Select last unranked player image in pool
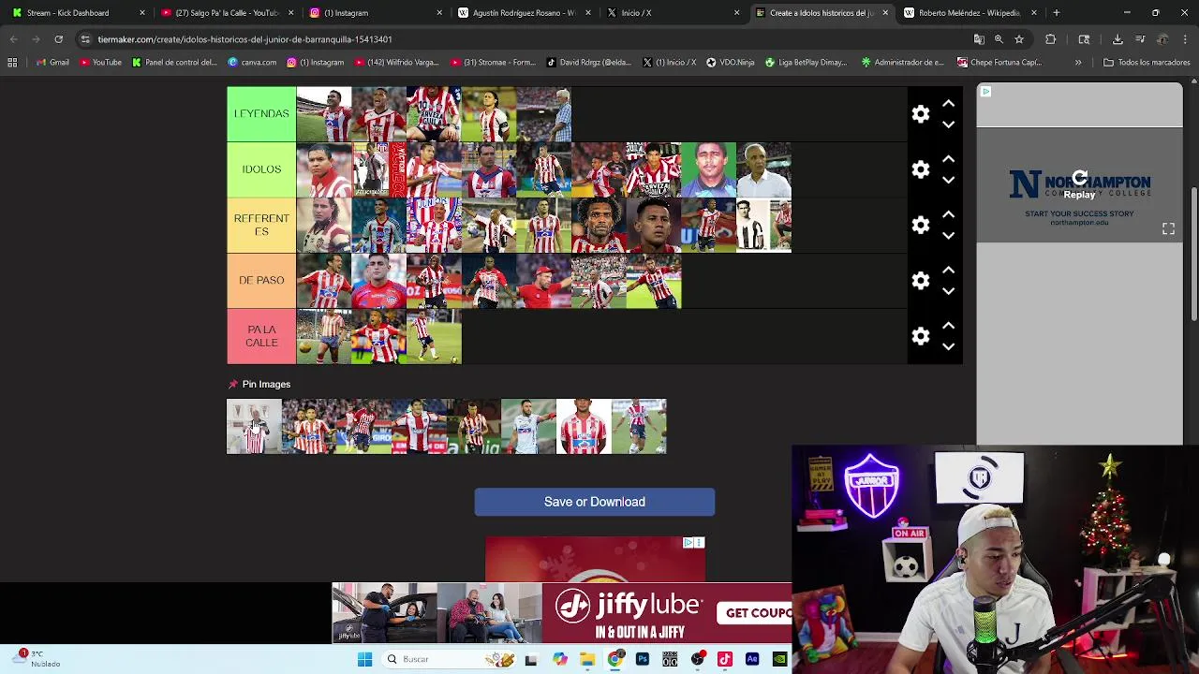 pyautogui.click(x=639, y=427)
